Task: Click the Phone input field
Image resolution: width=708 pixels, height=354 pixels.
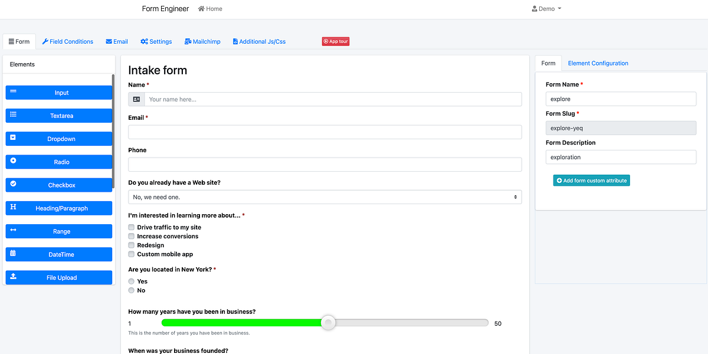Action: click(324, 165)
